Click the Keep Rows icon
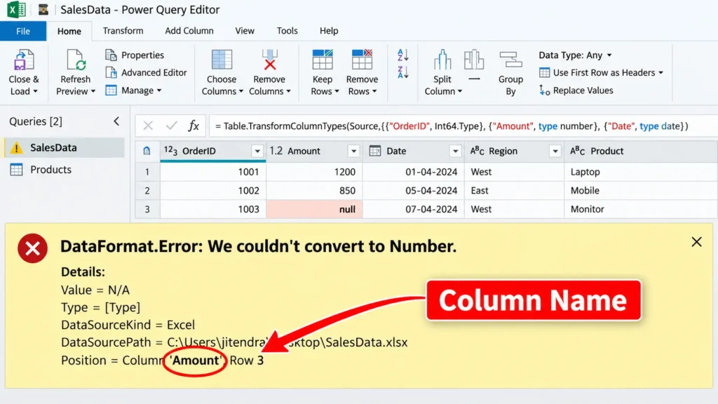The width and height of the screenshot is (718, 404). pos(323,60)
